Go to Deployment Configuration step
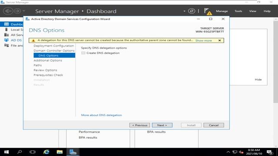 pos(53,46)
